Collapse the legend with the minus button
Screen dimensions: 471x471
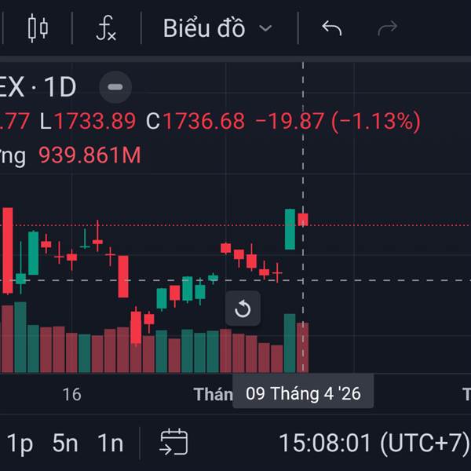pyautogui.click(x=115, y=87)
